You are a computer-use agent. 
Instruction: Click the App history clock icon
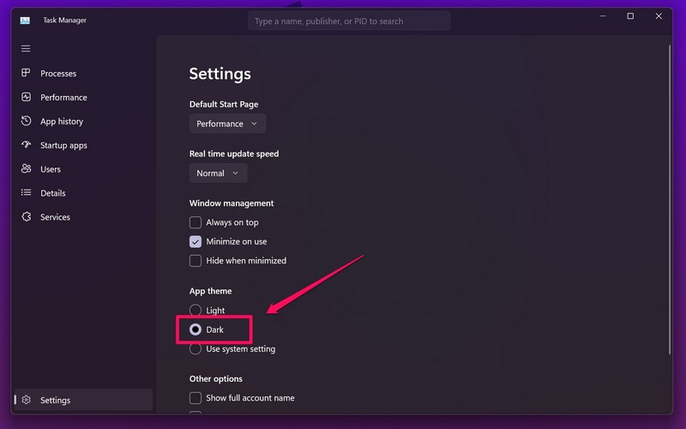[26, 122]
